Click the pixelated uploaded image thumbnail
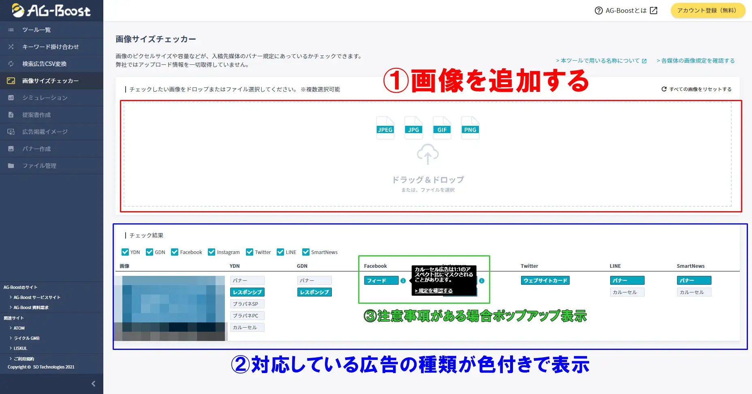 point(170,308)
